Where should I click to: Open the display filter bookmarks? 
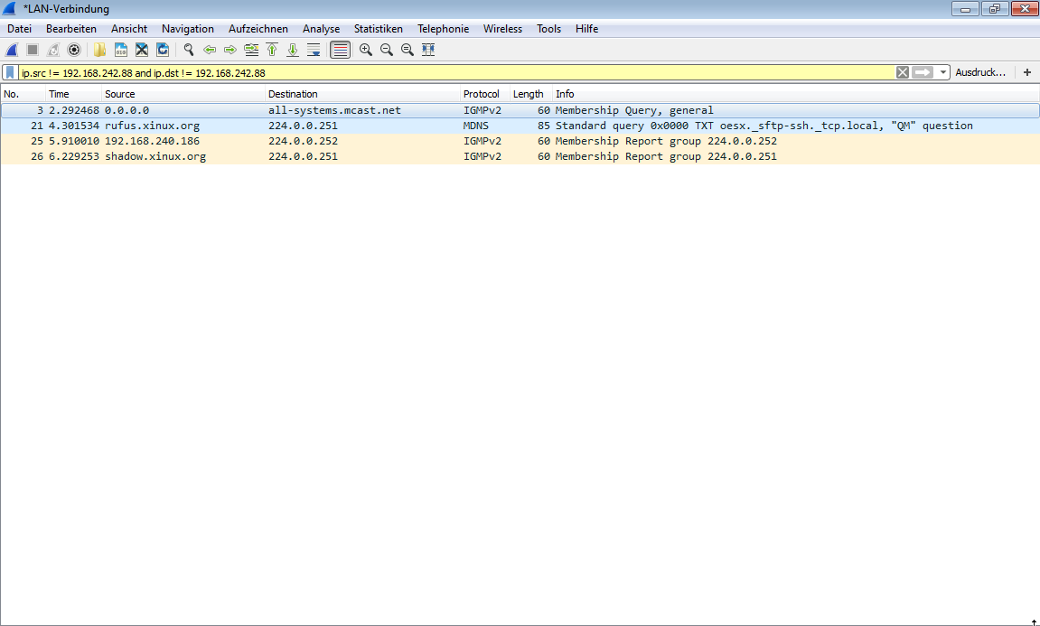[9, 72]
